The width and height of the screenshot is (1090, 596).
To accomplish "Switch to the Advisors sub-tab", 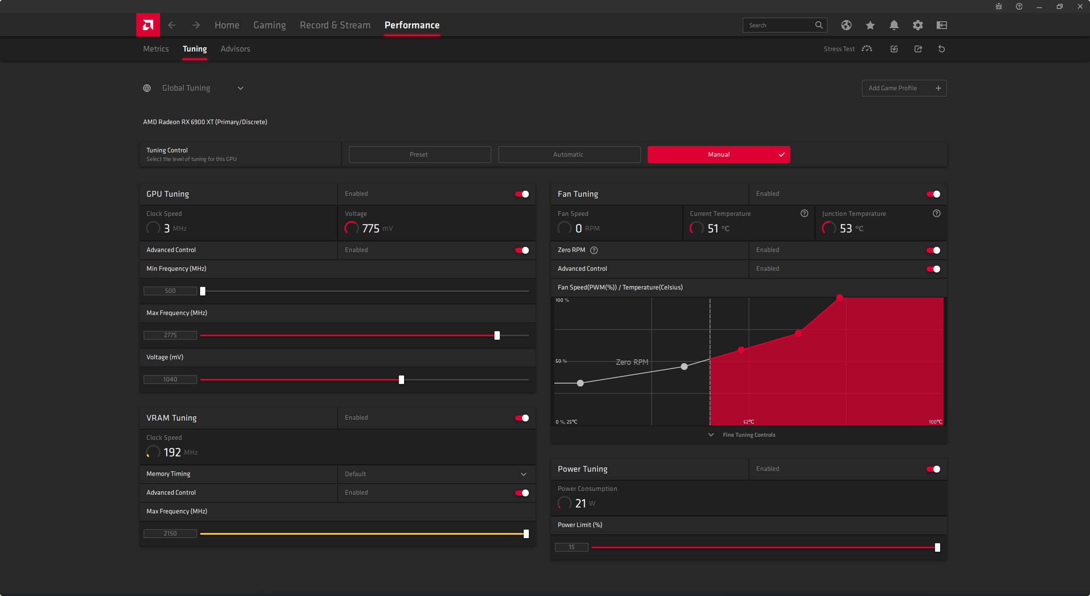I will click(x=235, y=49).
